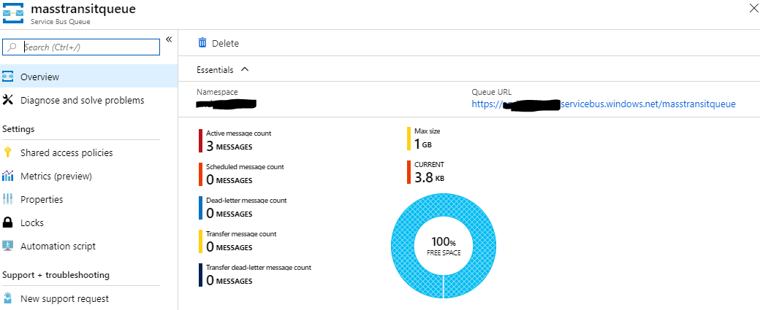Click the '3 MESSAGES' active count
The image size is (760, 310).
[229, 146]
